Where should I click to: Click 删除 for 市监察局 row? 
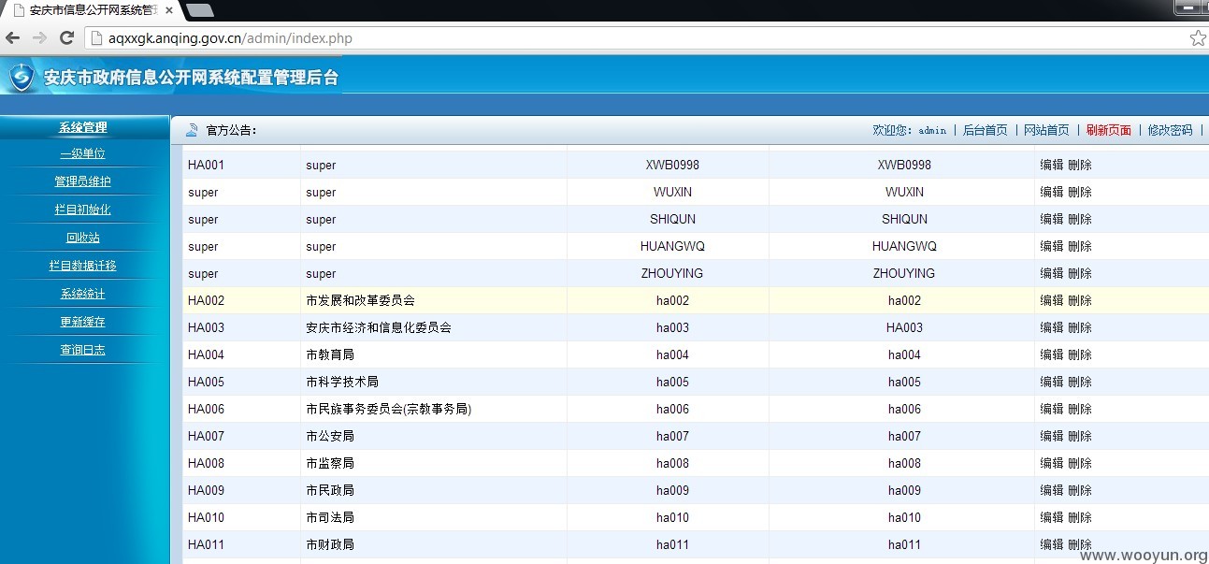tap(1079, 463)
